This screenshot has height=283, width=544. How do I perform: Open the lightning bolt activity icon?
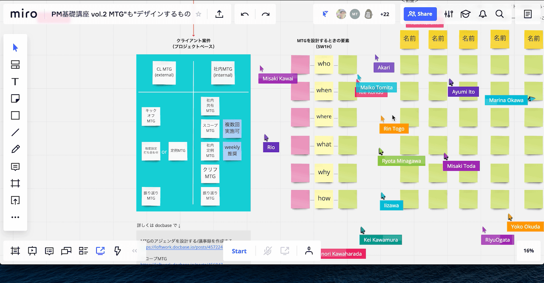(117, 251)
